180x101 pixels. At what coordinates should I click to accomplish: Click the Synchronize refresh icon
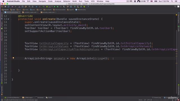click(x=8, y=7)
